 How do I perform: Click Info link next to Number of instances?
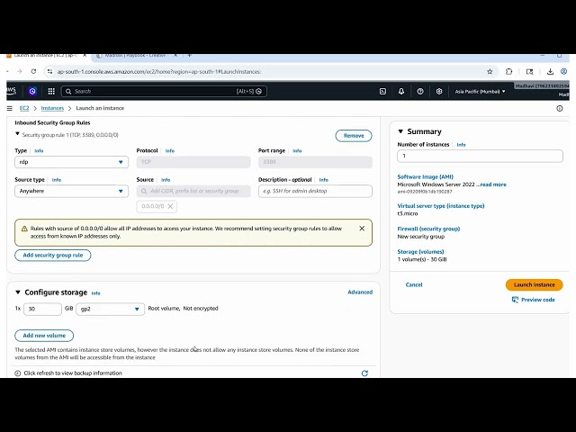(461, 145)
